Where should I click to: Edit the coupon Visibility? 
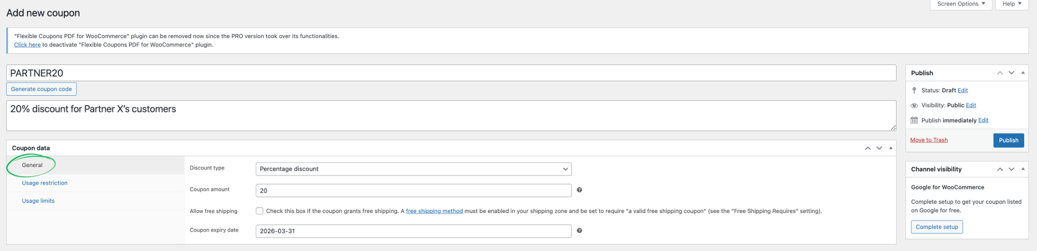coord(971,105)
